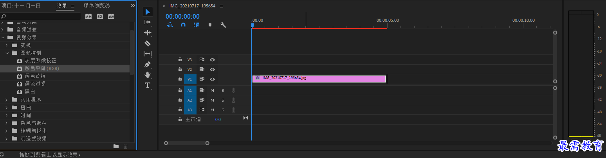Close the IMG_20210717_195654 sequence tab
Image resolution: width=606 pixels, height=158 pixels.
[164, 6]
